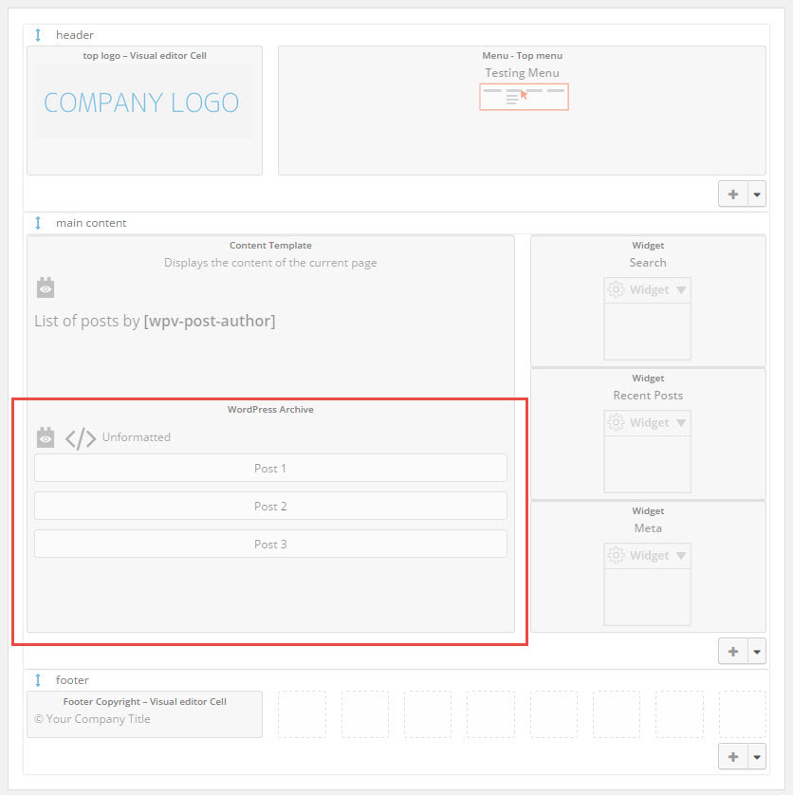Click the WordPress Archive eye preview icon
The width and height of the screenshot is (793, 795).
[46, 437]
